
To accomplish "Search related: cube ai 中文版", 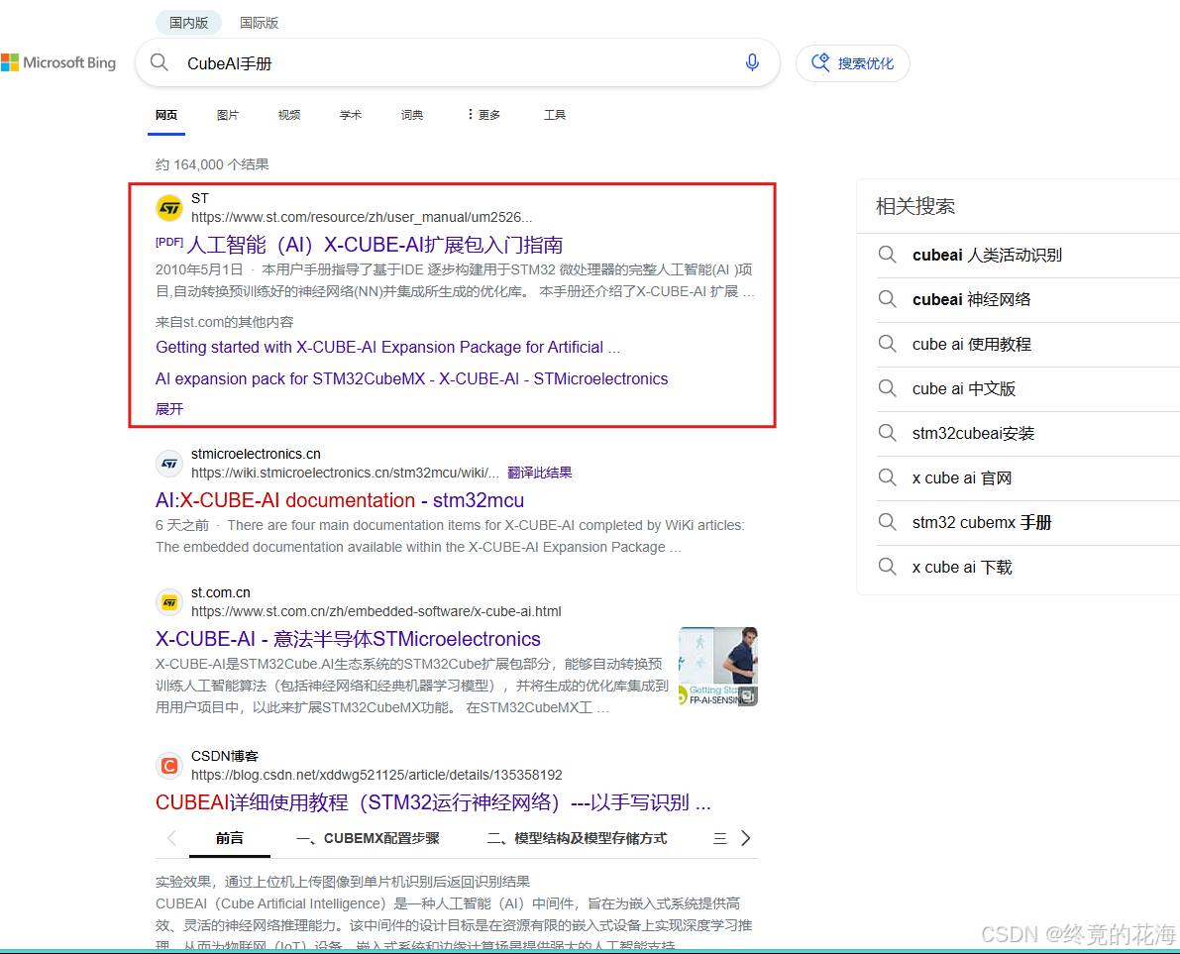I will pyautogui.click(x=964, y=388).
